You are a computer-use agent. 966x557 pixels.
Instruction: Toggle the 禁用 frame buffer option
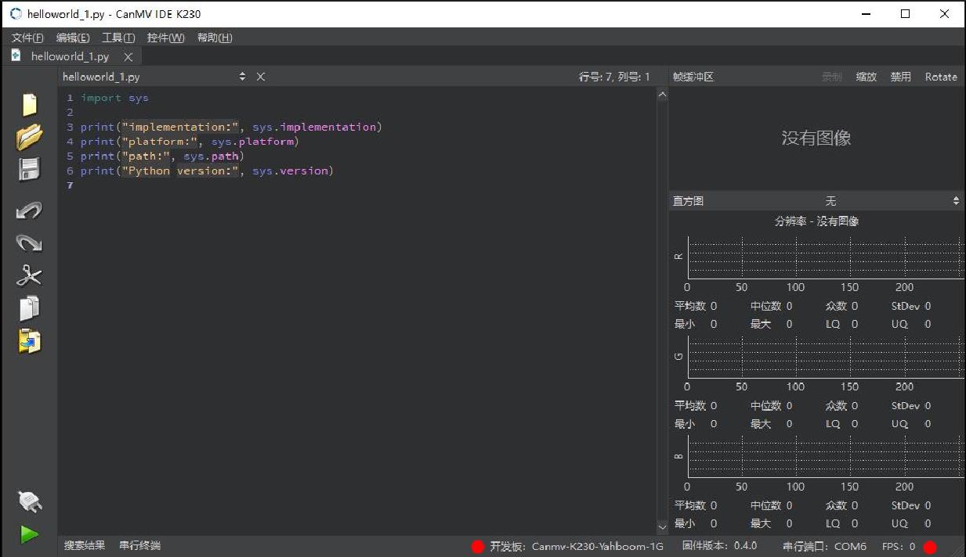(x=900, y=77)
